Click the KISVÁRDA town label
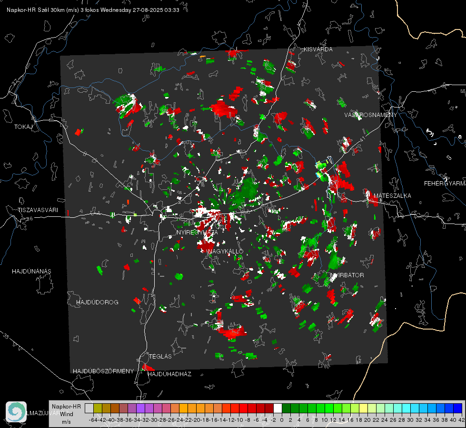466x428 pixels. (x=318, y=49)
